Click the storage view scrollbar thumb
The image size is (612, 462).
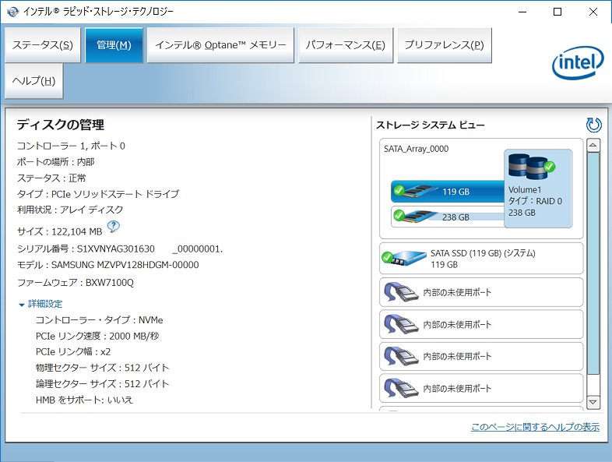(593, 263)
